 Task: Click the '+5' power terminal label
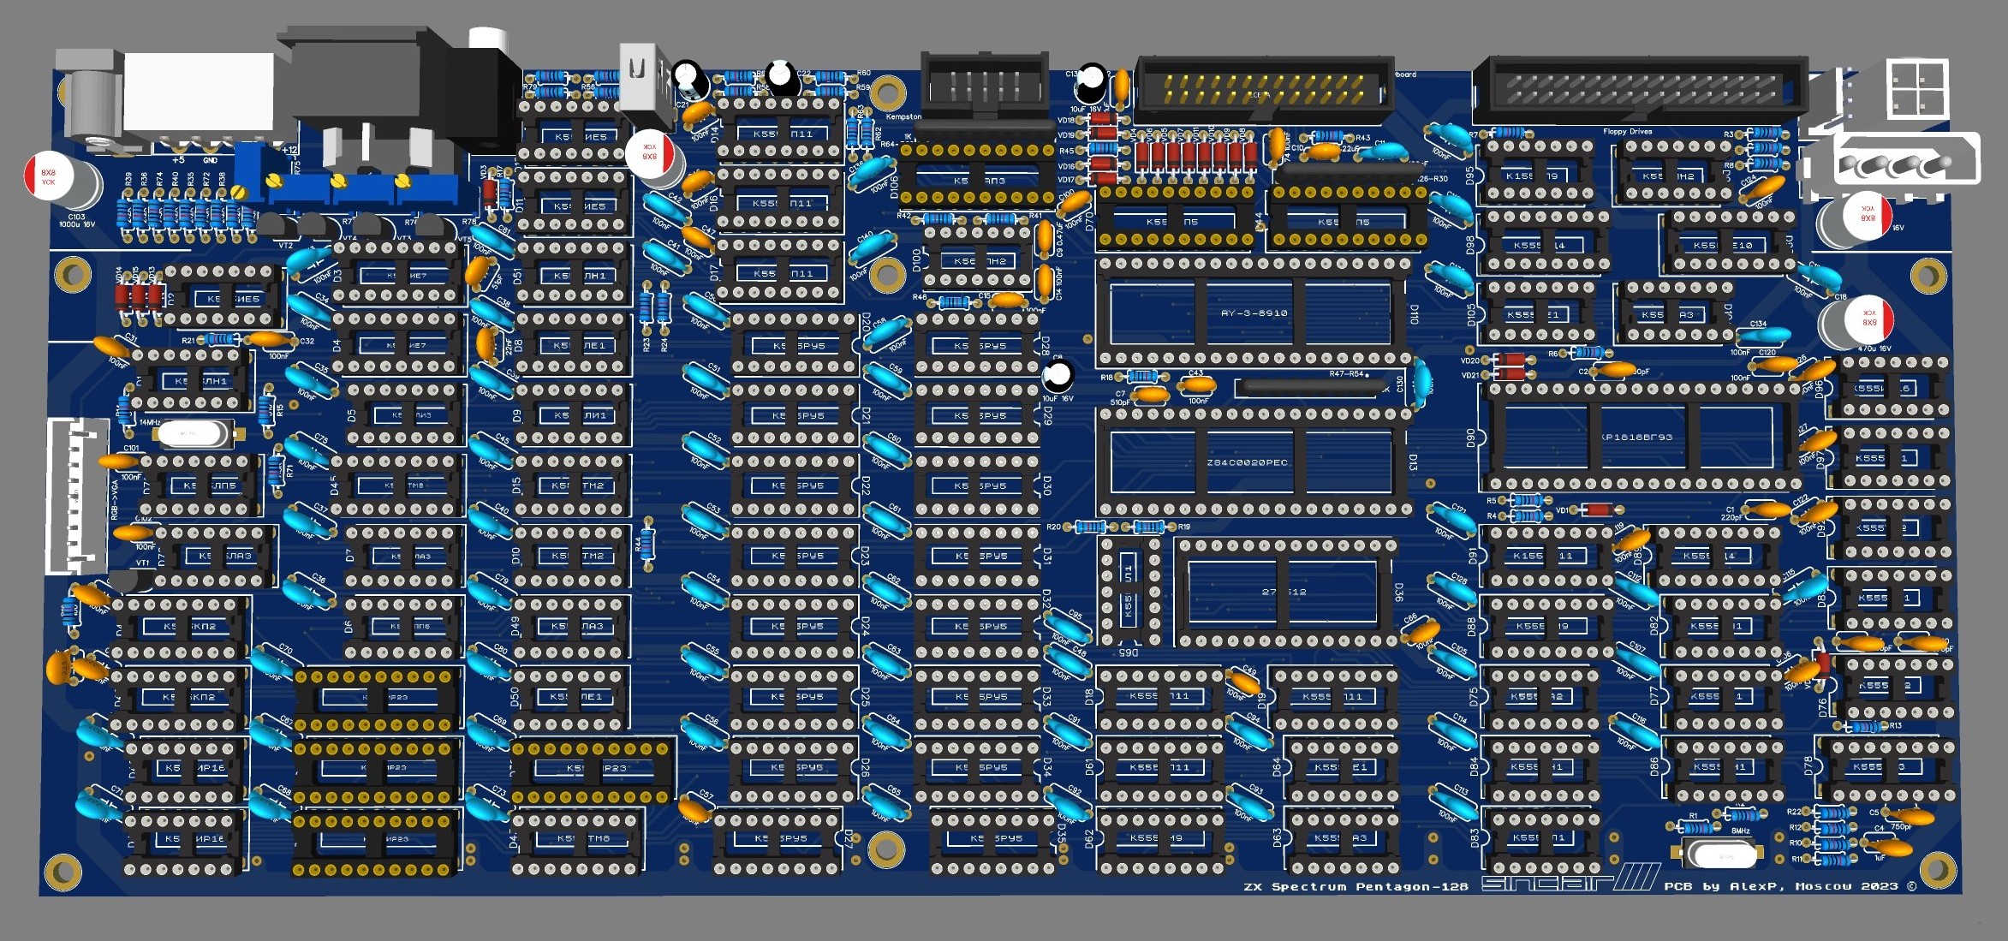pos(177,159)
